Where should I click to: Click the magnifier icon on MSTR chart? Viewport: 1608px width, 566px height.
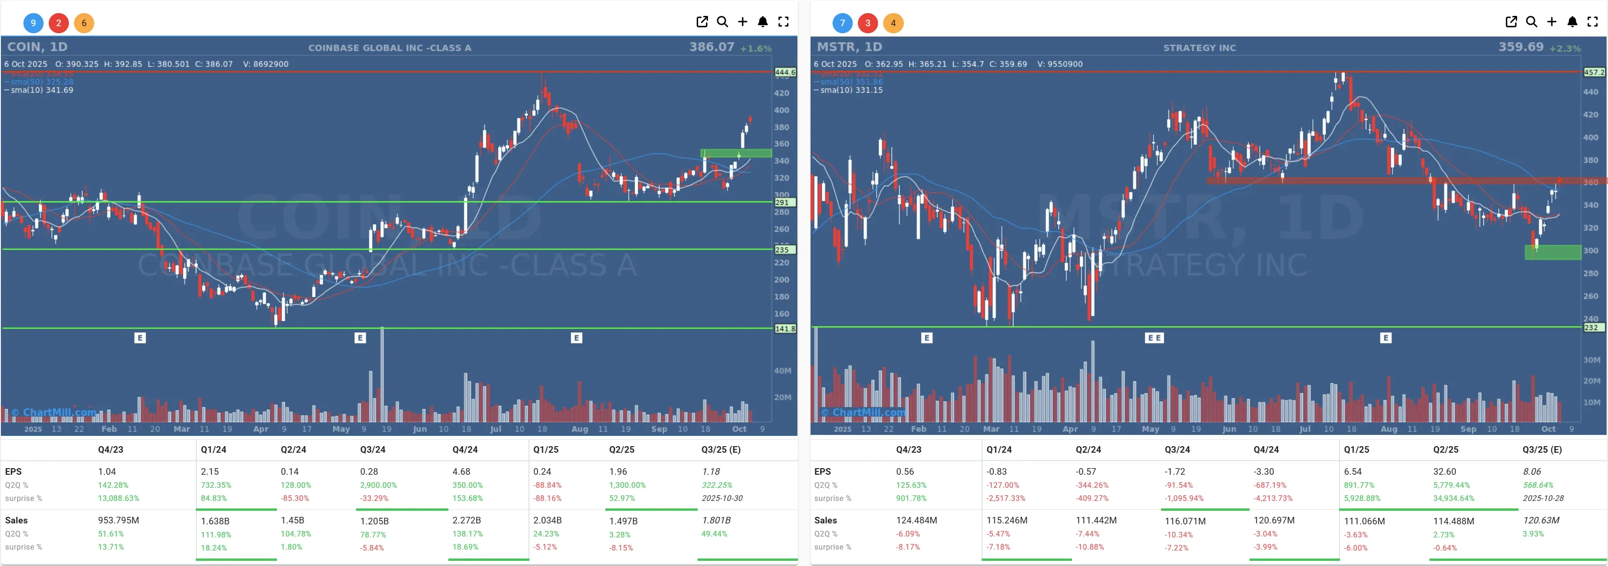(1531, 22)
